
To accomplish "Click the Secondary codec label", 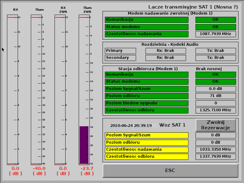I will (x=120, y=58).
